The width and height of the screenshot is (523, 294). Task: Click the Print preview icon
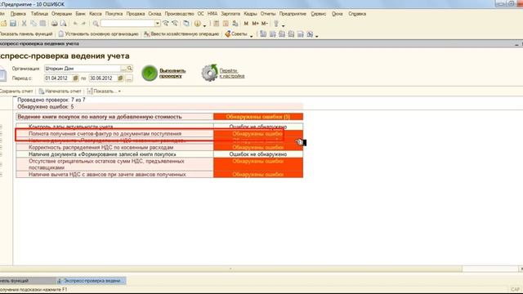(x=64, y=24)
